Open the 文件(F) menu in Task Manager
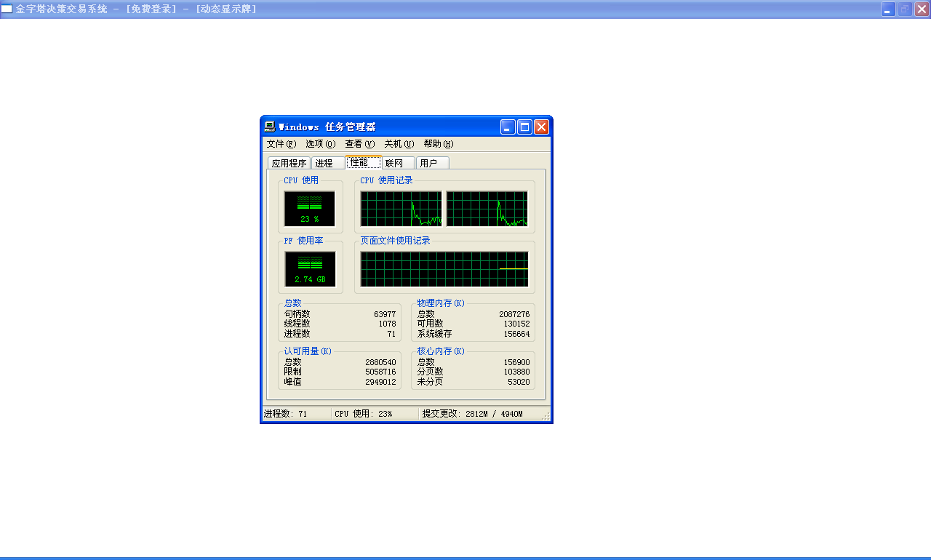The height and width of the screenshot is (560, 931). point(281,144)
